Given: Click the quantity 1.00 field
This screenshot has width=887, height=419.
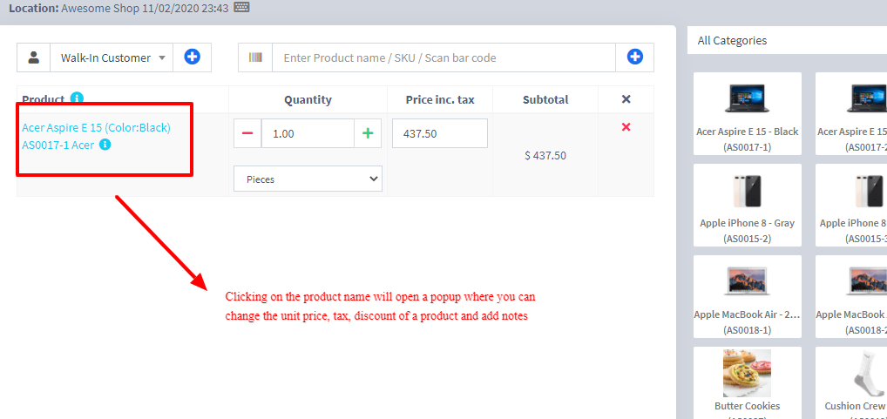Looking at the screenshot, I should 307,133.
